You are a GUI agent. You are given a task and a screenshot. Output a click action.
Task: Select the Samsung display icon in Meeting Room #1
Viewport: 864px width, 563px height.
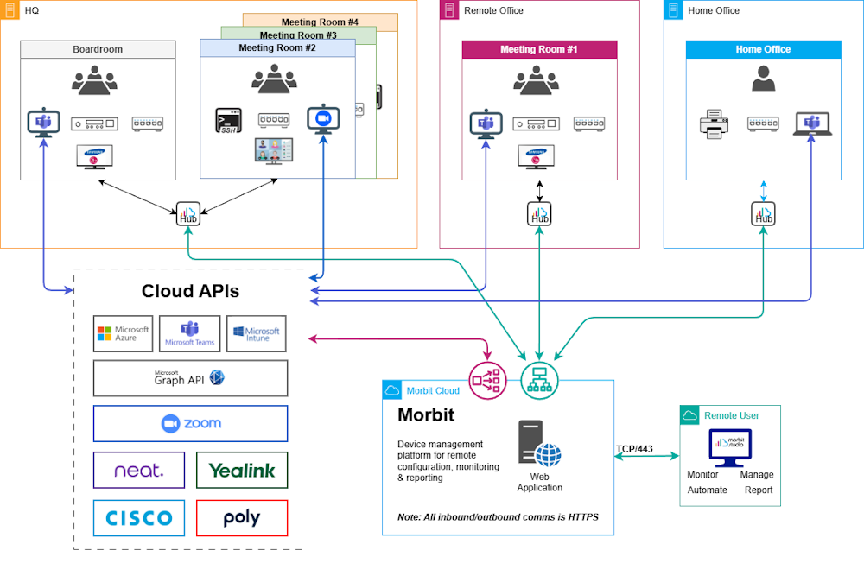point(537,156)
